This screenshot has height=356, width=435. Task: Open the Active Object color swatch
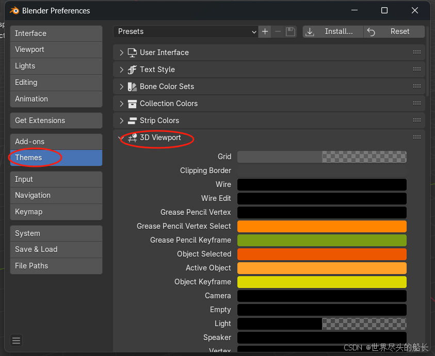point(322,268)
